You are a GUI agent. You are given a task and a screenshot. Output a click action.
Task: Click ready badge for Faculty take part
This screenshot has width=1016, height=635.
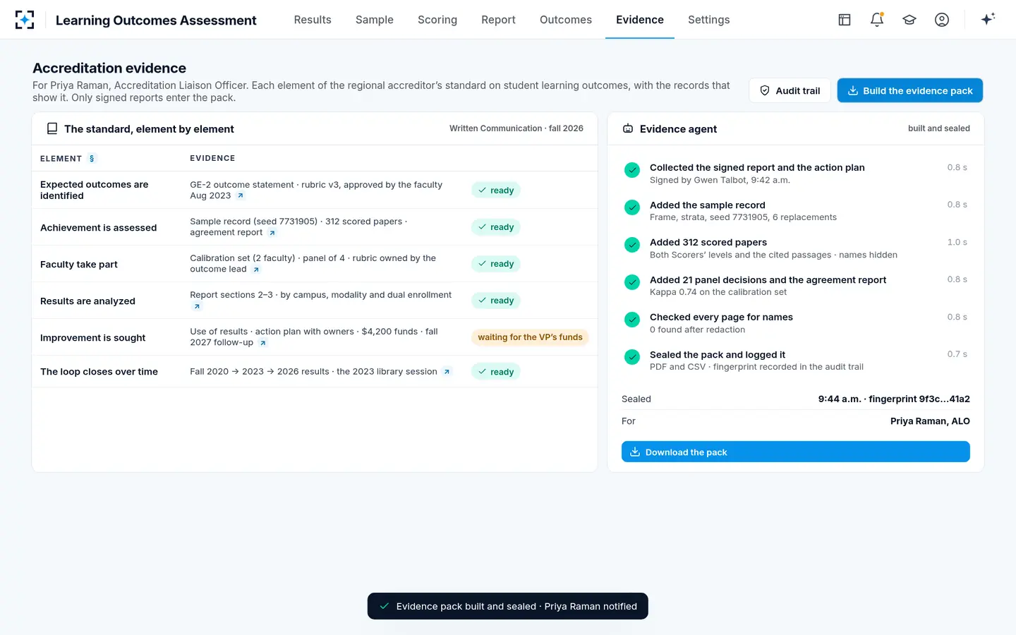(496, 264)
